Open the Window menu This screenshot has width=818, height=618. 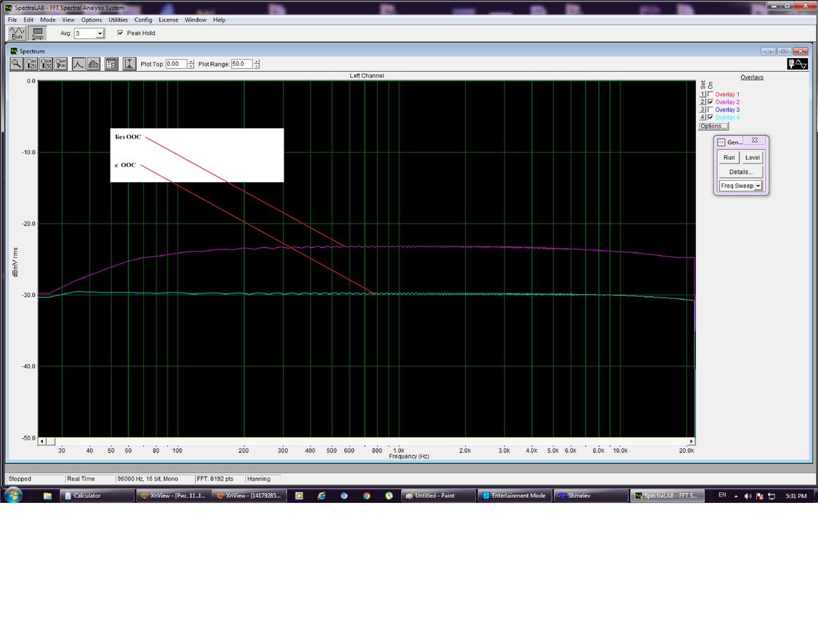pos(196,20)
